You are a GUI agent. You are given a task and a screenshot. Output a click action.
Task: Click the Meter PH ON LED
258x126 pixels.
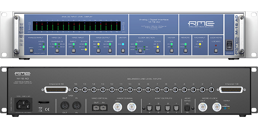pyautogui.click(x=172, y=44)
